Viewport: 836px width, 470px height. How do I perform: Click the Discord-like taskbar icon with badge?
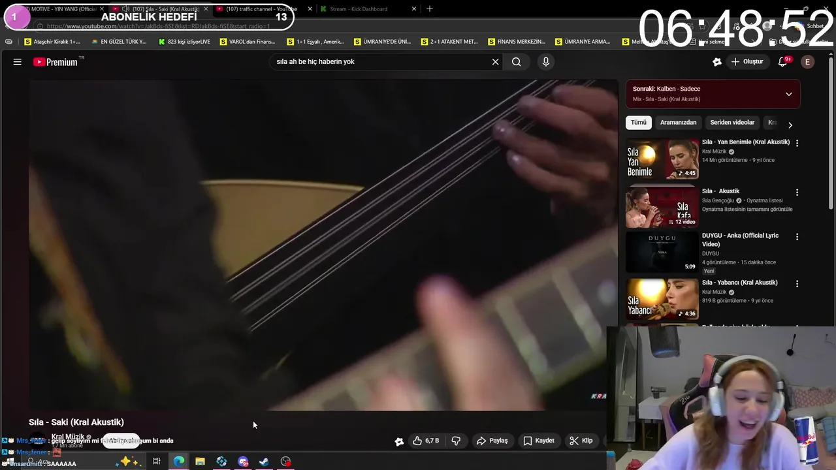tap(243, 462)
